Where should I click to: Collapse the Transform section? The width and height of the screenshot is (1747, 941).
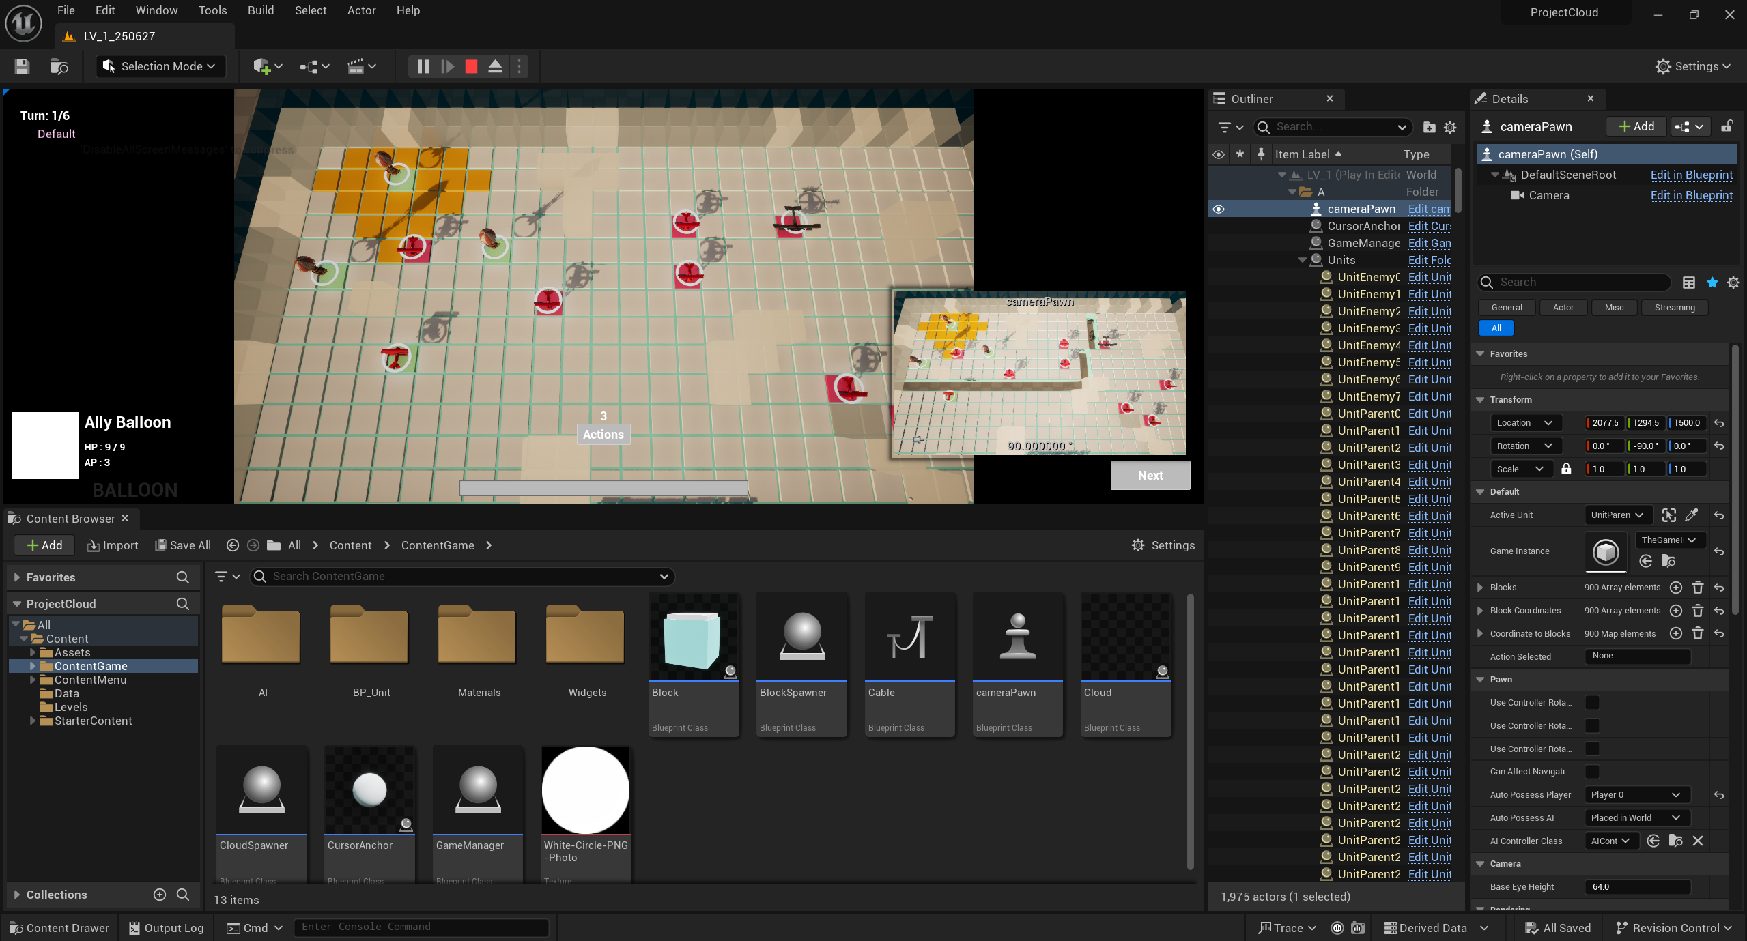click(x=1481, y=400)
